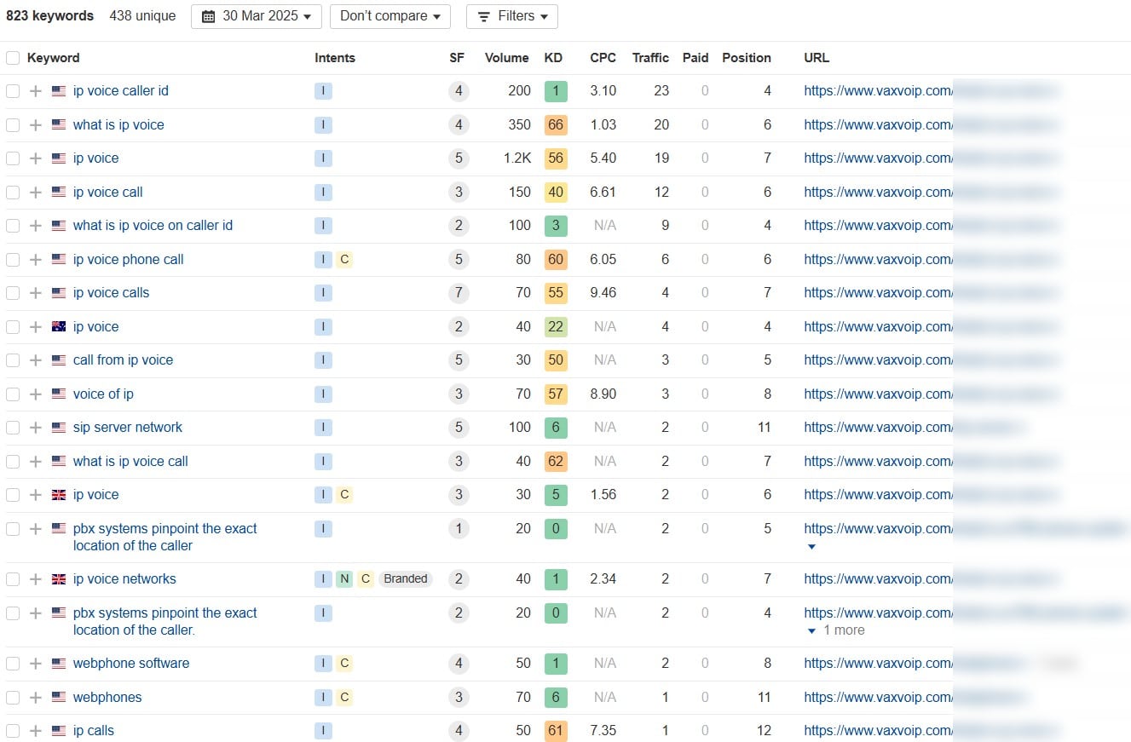Select the checkbox for 'webphone software' row
This screenshot has height=742, width=1131.
pos(13,664)
